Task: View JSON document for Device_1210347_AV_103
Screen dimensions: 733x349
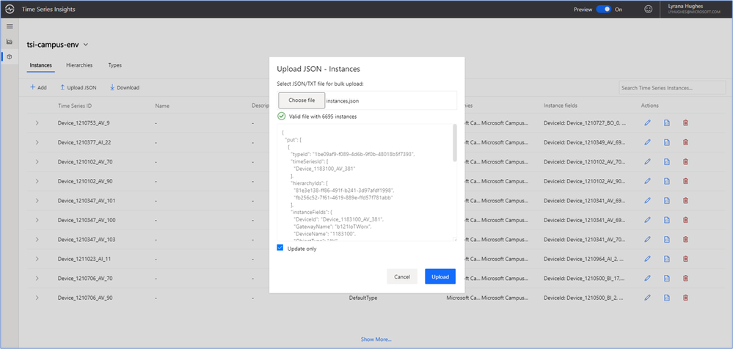Action: pos(667,239)
